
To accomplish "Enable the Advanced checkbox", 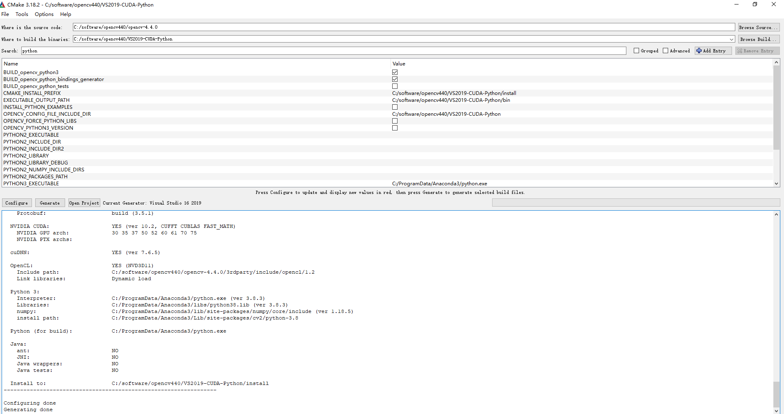I will (666, 50).
